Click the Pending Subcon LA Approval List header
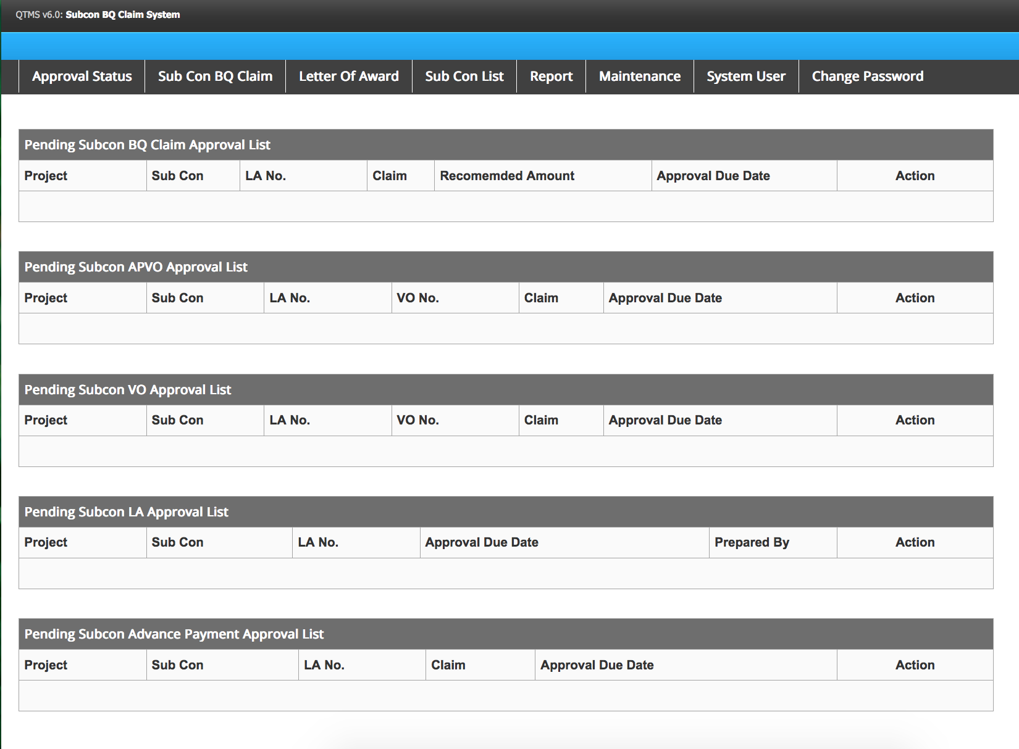Viewport: 1019px width, 749px height. 127,512
